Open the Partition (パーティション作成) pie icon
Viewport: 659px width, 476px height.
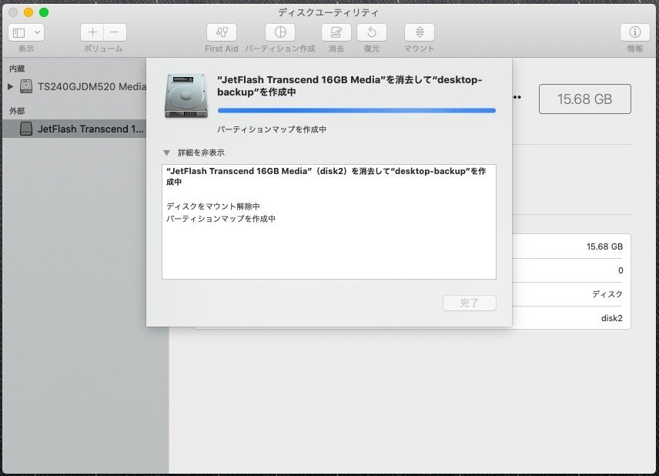tap(280, 32)
